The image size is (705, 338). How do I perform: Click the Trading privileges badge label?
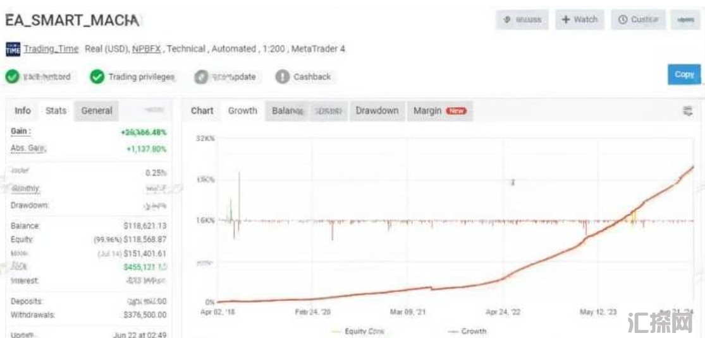click(141, 77)
